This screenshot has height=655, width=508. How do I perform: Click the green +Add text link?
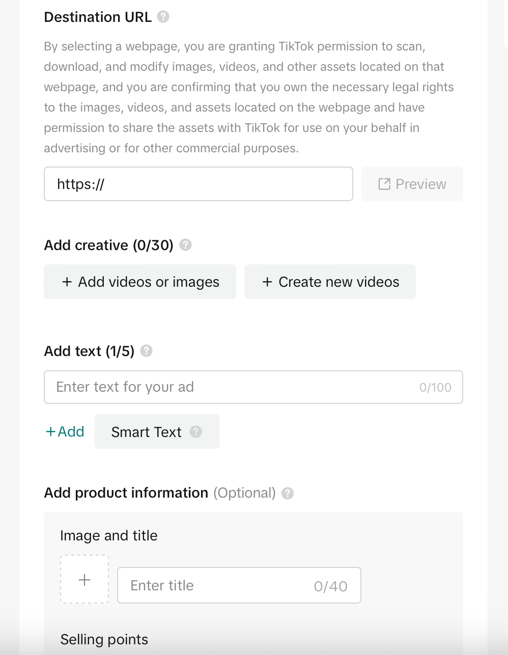[x=65, y=431]
